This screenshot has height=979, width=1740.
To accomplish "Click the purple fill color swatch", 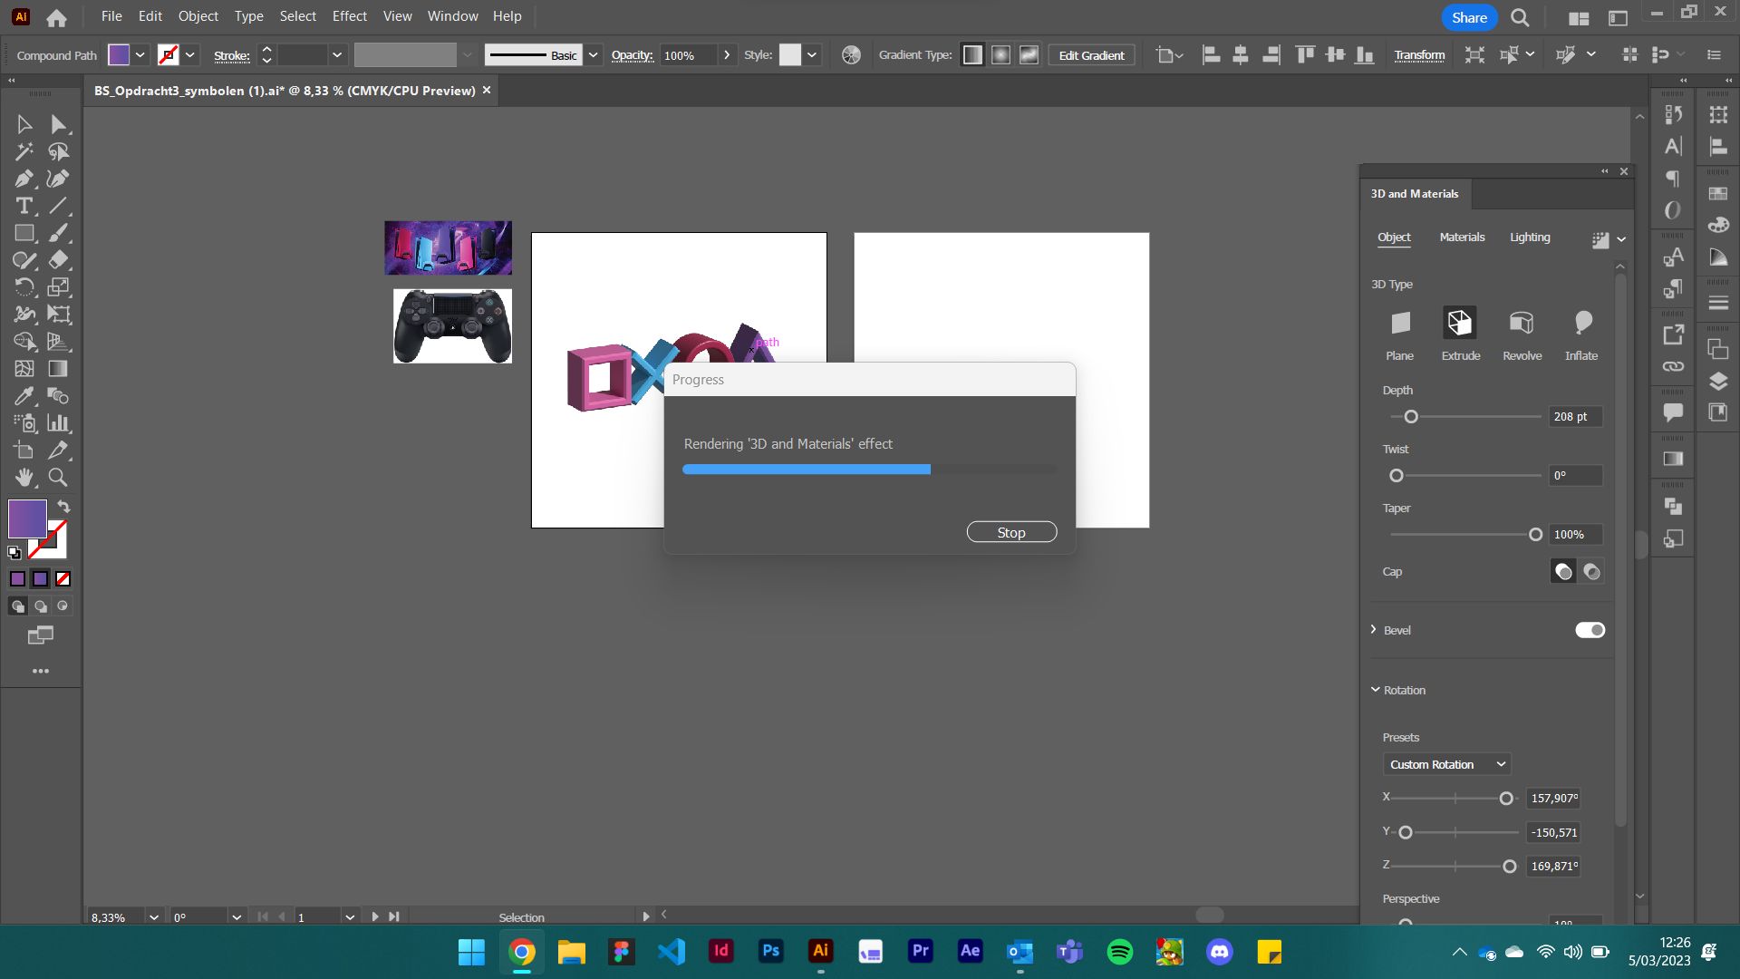I will pyautogui.click(x=26, y=519).
